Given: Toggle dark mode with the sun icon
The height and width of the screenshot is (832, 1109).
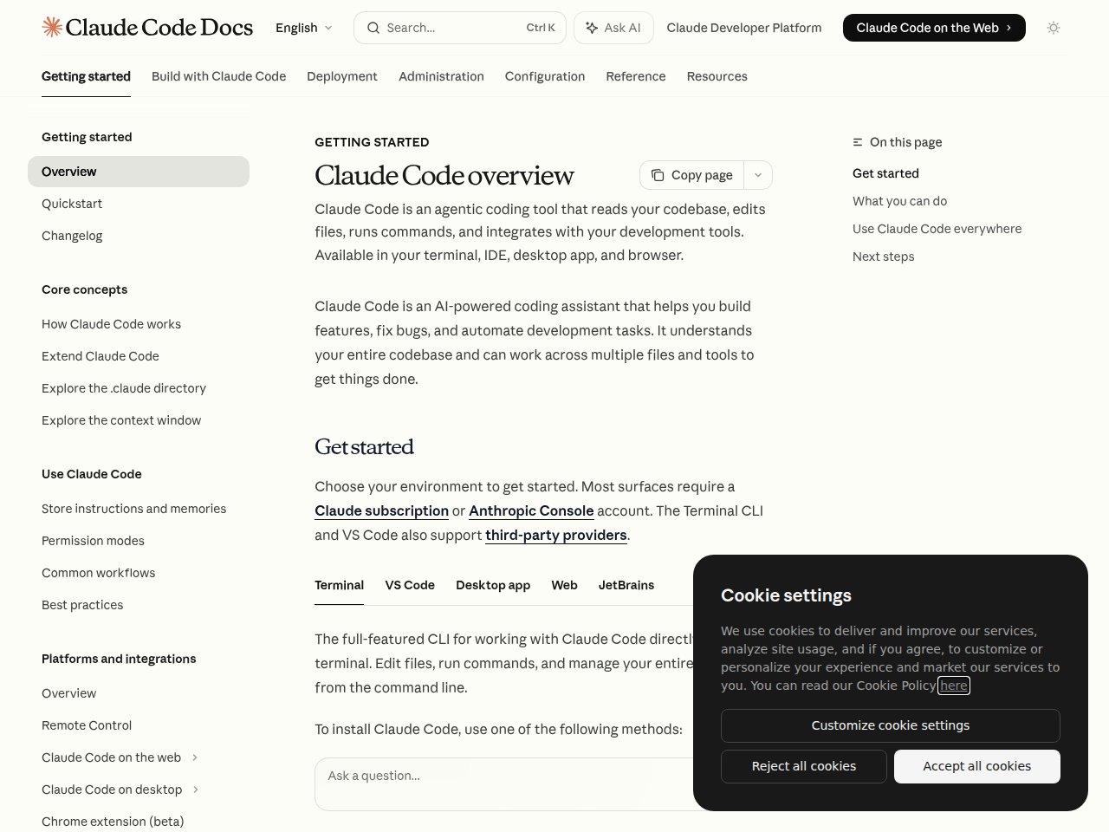Looking at the screenshot, I should pyautogui.click(x=1054, y=28).
